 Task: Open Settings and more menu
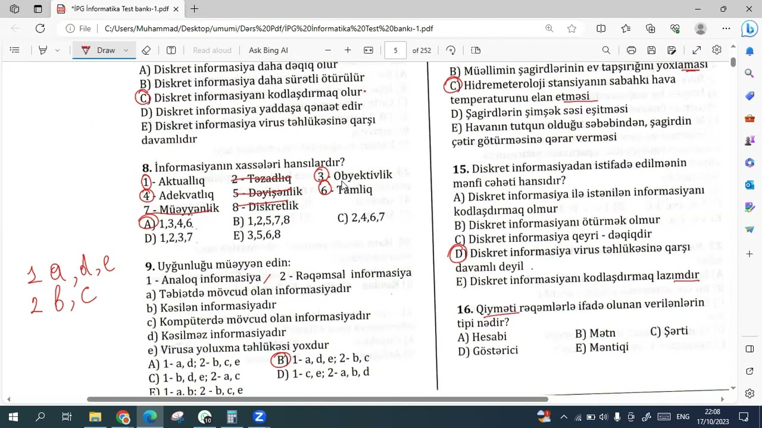(x=726, y=29)
